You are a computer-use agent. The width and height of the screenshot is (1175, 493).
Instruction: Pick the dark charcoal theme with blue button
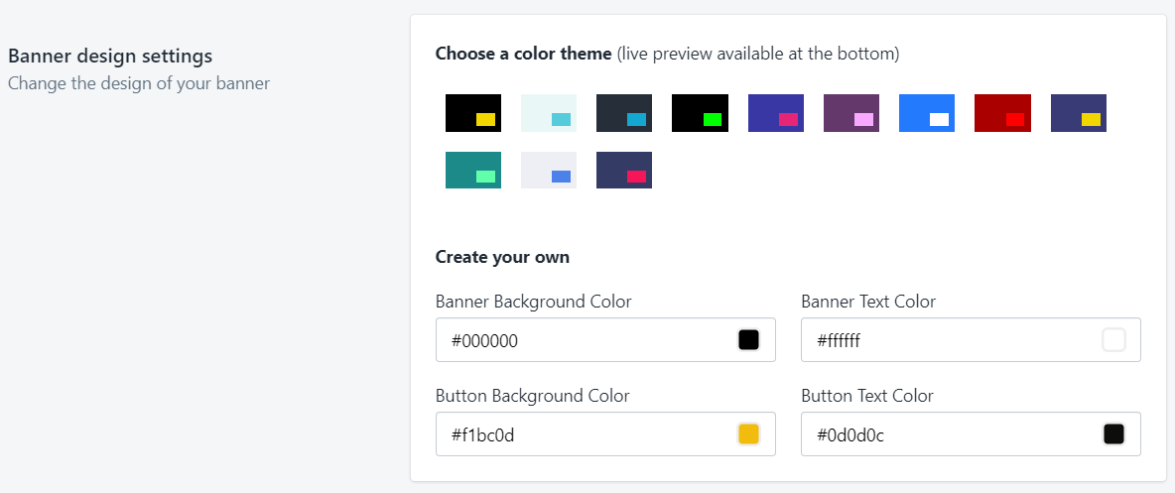point(624,113)
